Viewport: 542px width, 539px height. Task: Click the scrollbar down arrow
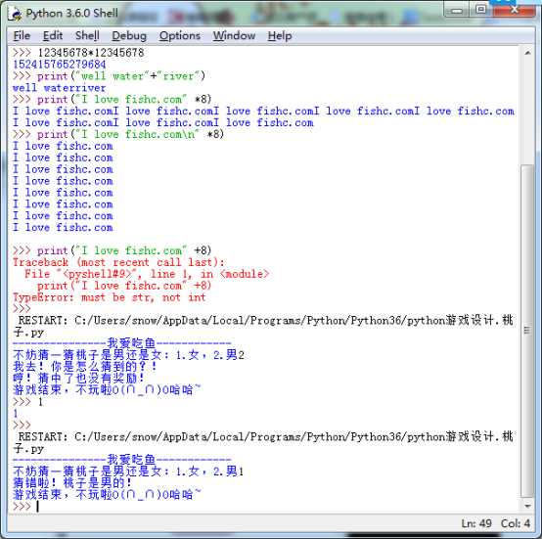[x=527, y=506]
